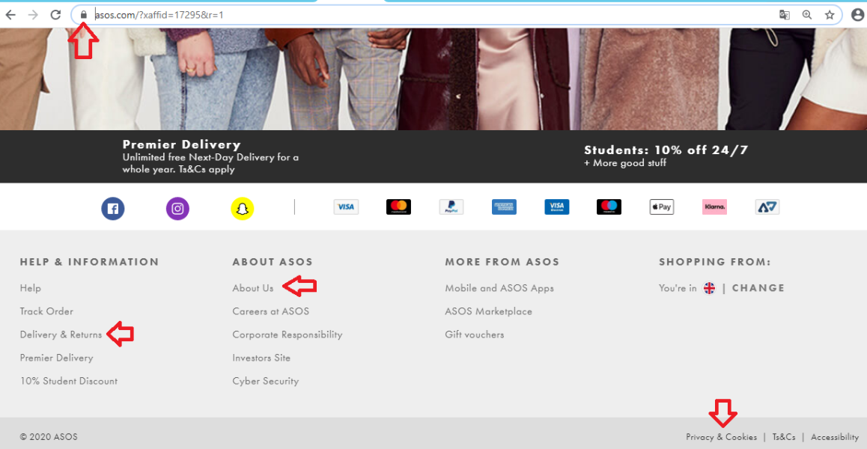Click the © 2020 ASOS copyright text
867x449 pixels.
click(x=49, y=437)
